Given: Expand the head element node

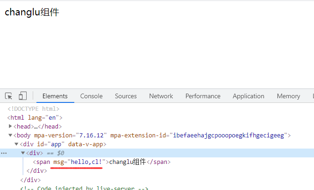Looking at the screenshot, I should (10, 126).
